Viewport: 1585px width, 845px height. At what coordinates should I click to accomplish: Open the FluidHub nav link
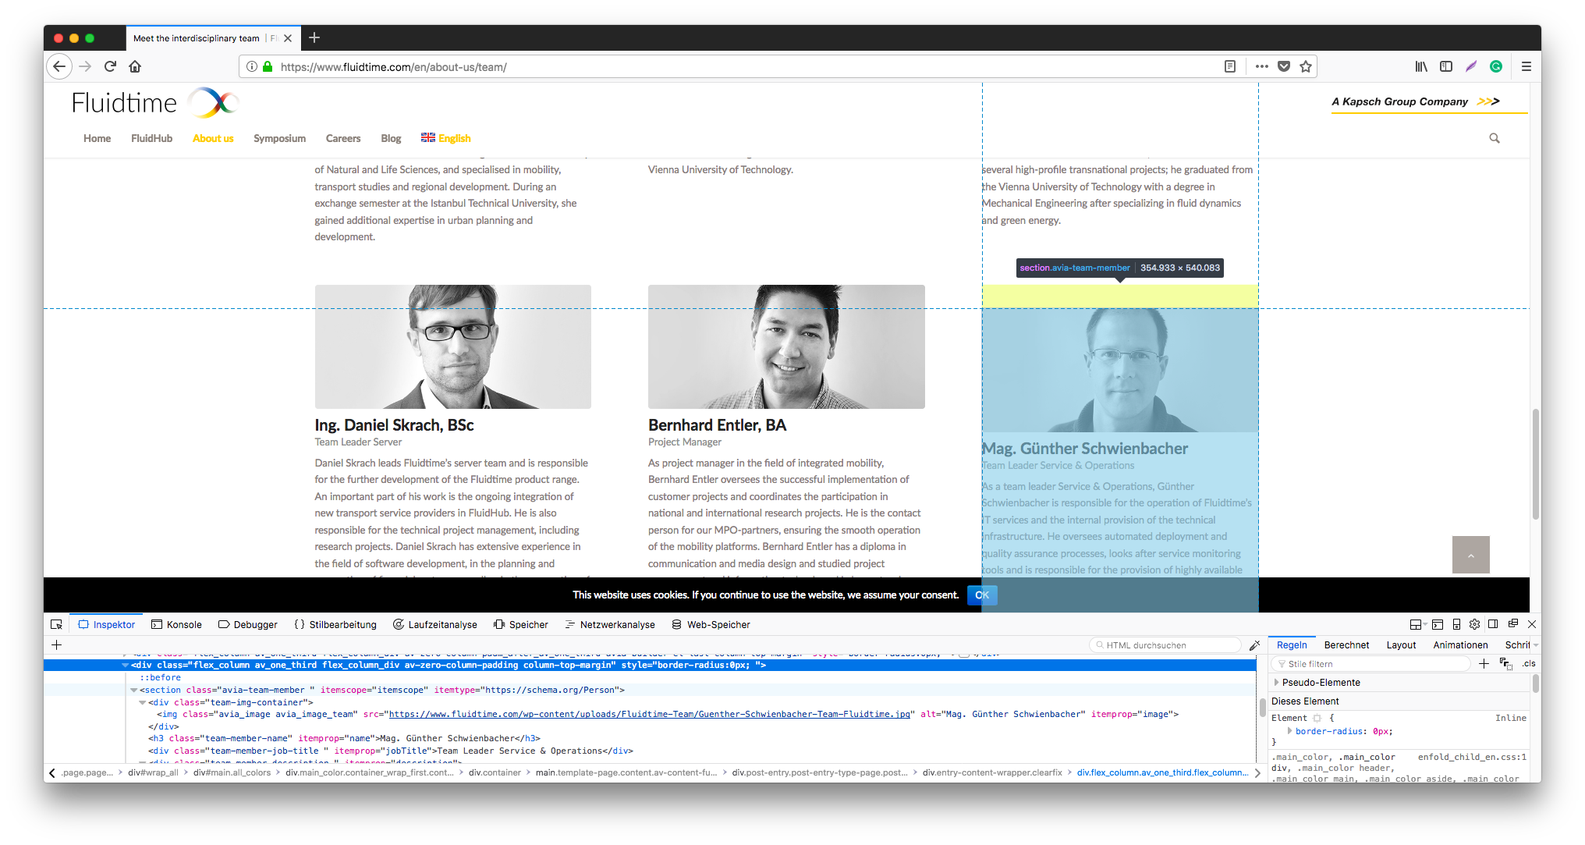click(151, 138)
